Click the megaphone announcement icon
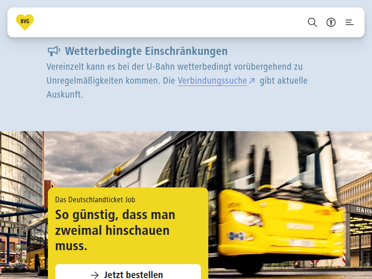 [x=54, y=51]
